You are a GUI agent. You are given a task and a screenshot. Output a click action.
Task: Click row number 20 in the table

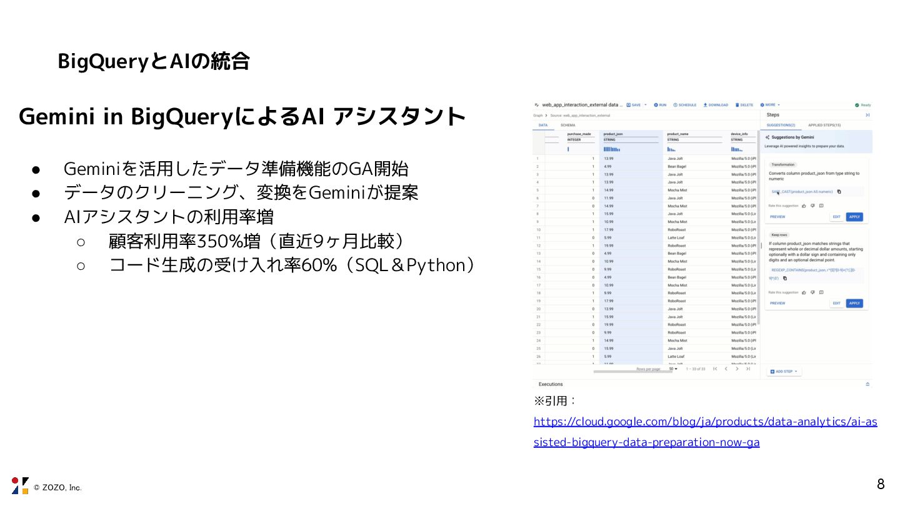point(538,309)
